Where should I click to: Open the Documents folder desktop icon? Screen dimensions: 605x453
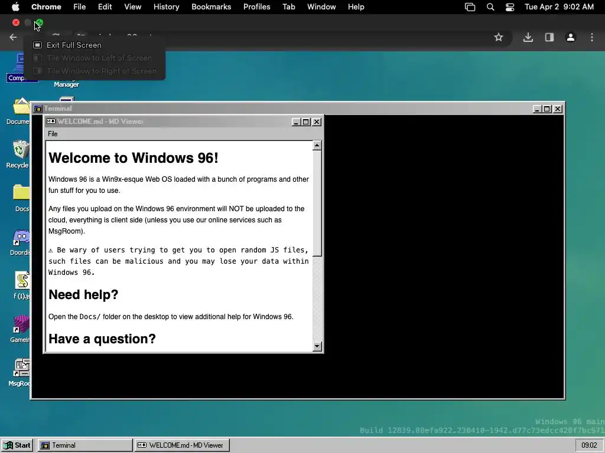click(19, 111)
